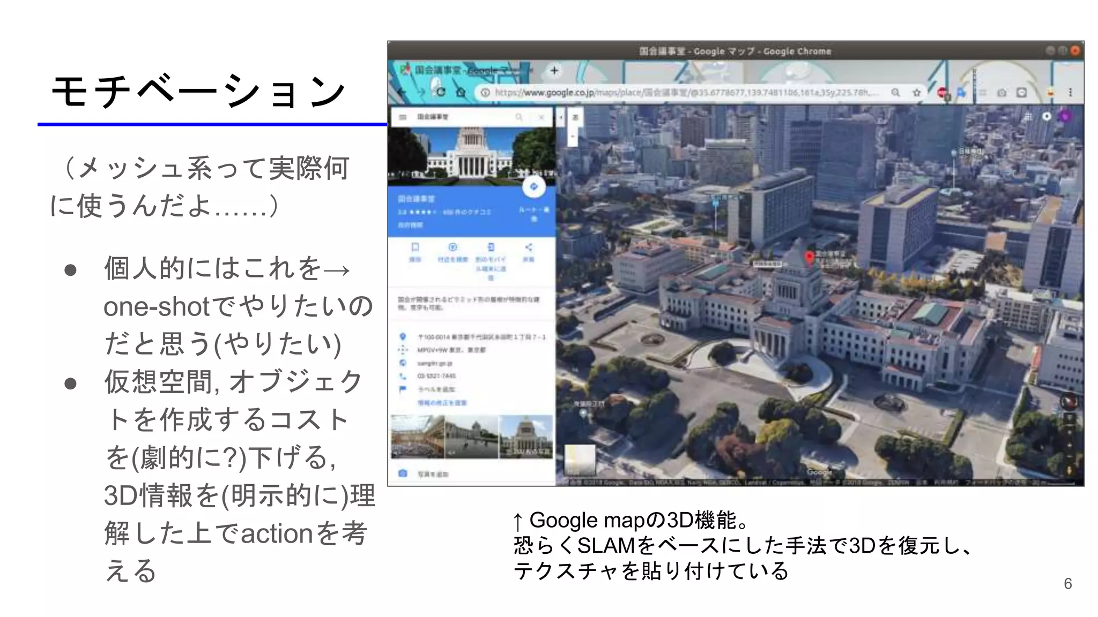1098x617 pixels.
Task: Click the search magnifier in Maps searchbox
Action: point(518,117)
